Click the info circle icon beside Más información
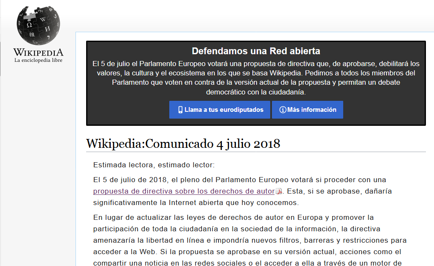 click(x=283, y=110)
